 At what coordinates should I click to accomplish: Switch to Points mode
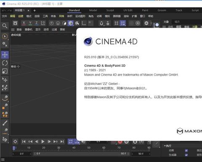pyautogui.click(x=51, y=23)
